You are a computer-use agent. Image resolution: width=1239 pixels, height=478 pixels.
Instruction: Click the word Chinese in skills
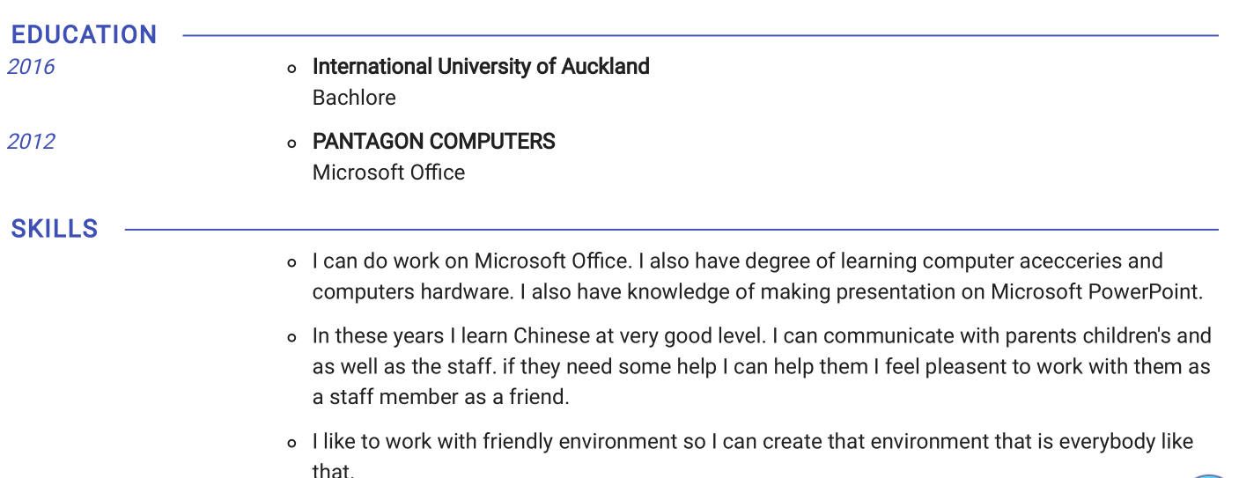[x=551, y=336]
